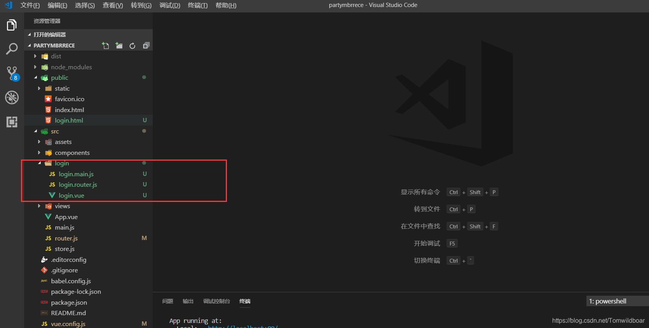
Task: Click the JS icon beside main.js
Action: [x=48, y=228]
